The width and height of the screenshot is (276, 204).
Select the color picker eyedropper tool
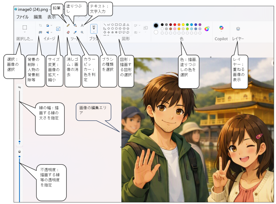(x=75, y=32)
